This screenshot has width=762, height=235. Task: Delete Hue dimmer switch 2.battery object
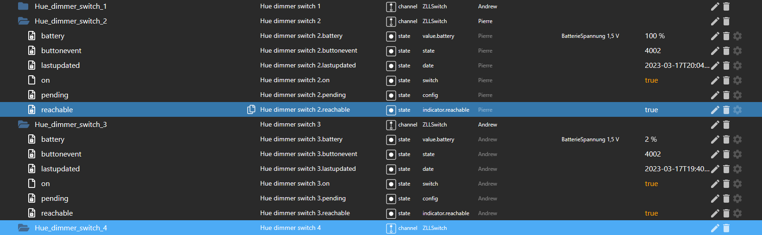(x=726, y=36)
